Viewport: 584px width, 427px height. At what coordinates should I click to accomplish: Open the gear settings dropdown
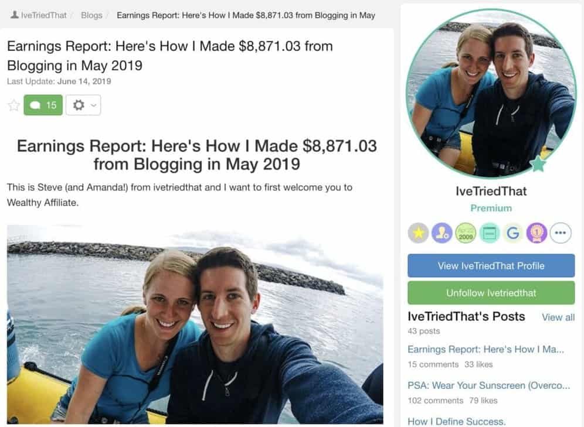point(83,105)
